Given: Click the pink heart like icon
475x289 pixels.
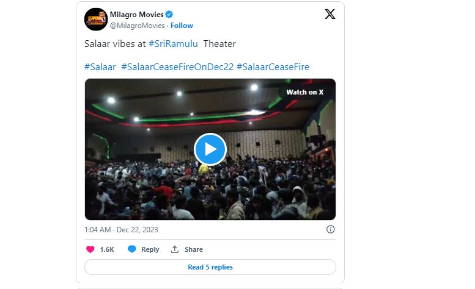Looking at the screenshot, I should [x=90, y=249].
